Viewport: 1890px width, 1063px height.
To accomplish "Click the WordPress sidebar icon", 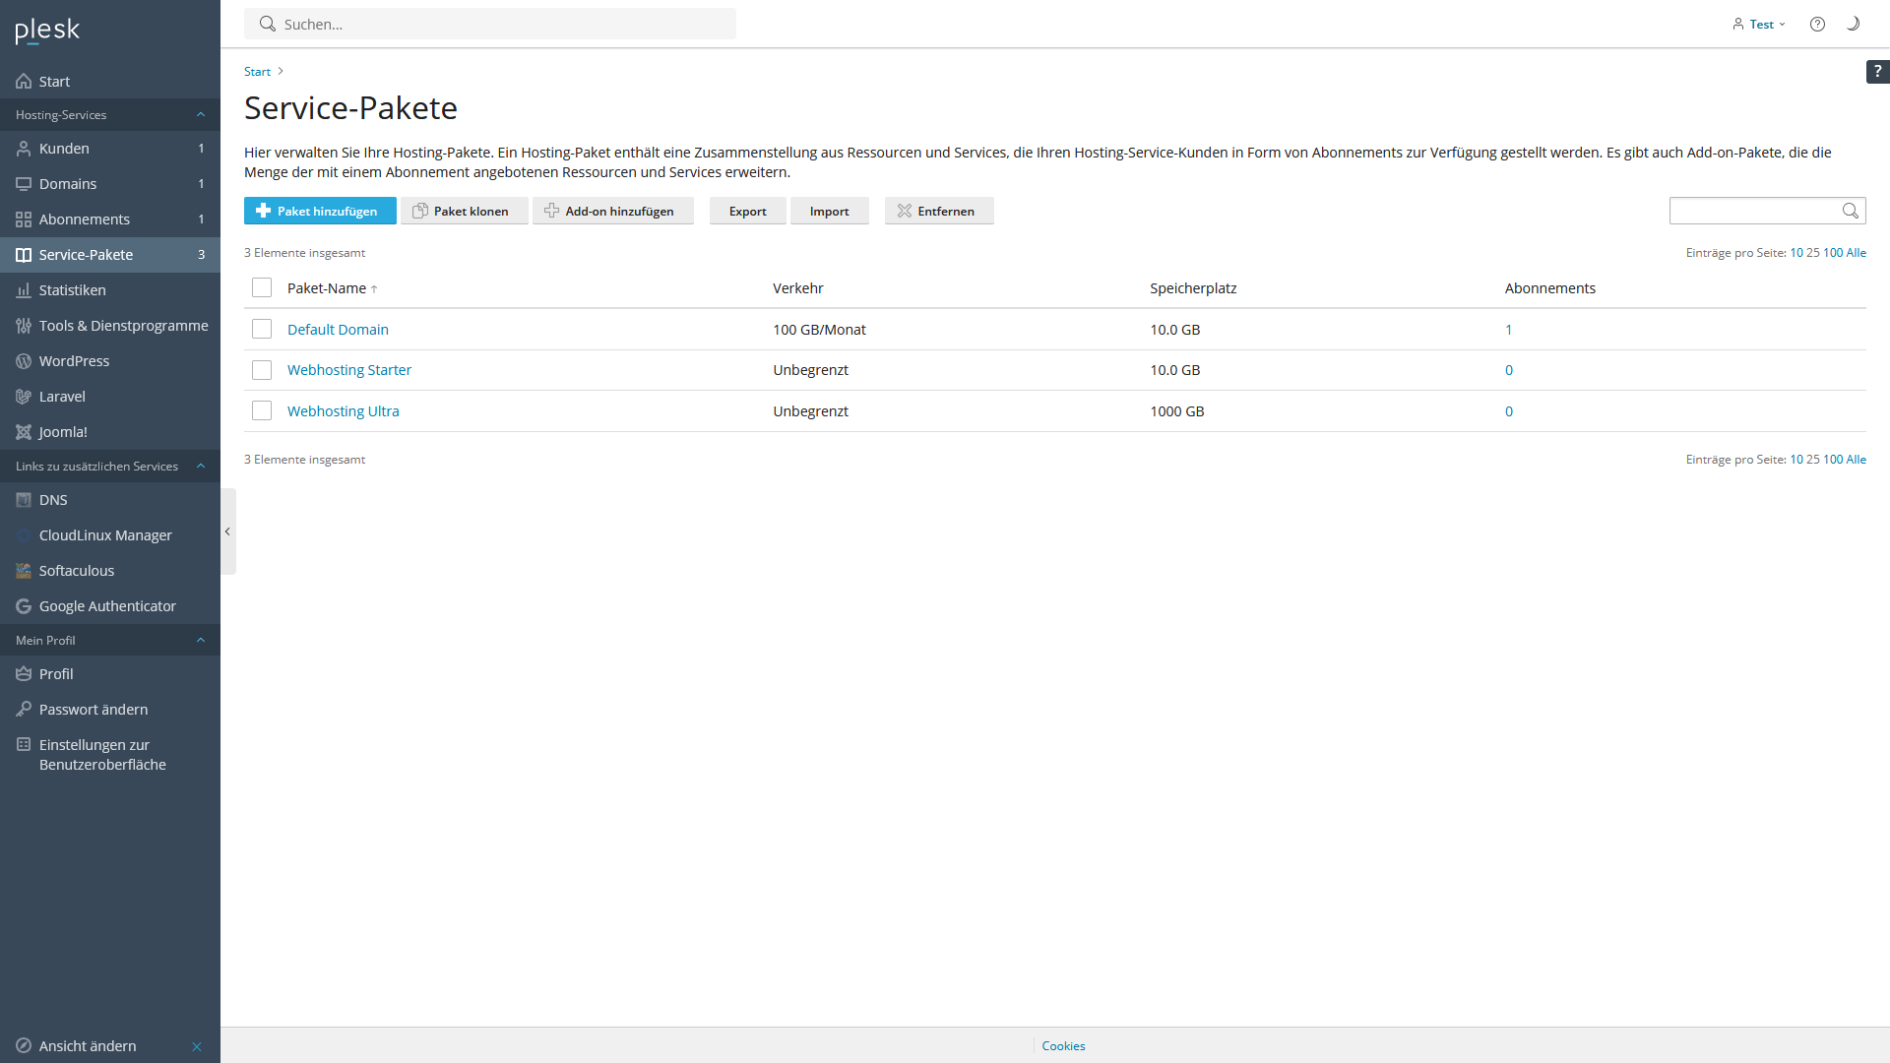I will pos(24,361).
